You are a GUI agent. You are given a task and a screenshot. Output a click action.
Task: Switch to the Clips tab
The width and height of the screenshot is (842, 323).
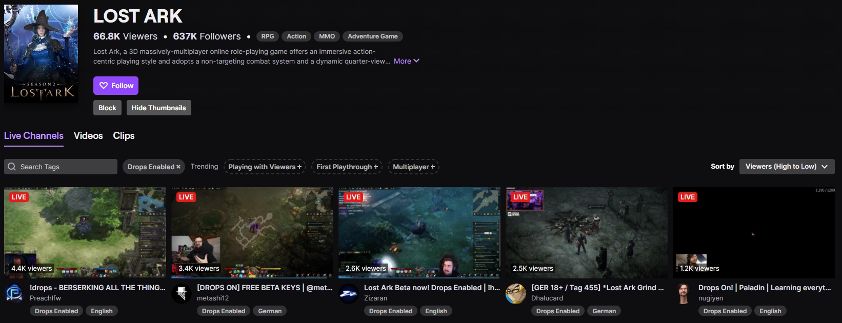point(124,136)
